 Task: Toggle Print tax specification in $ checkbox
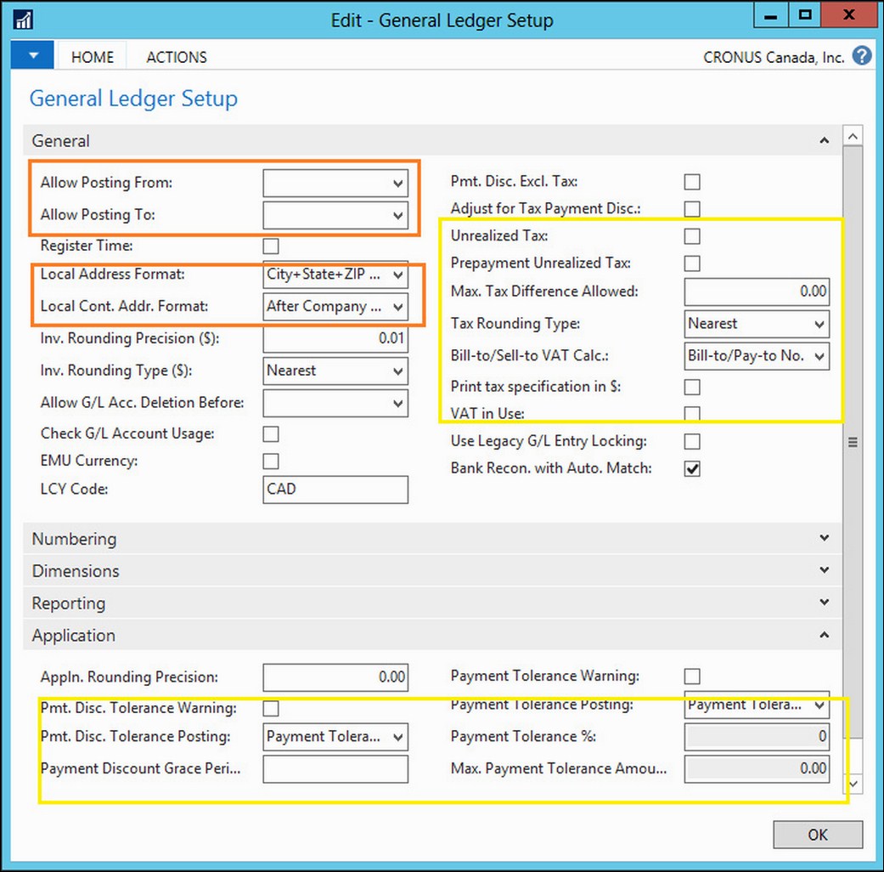pyautogui.click(x=692, y=388)
